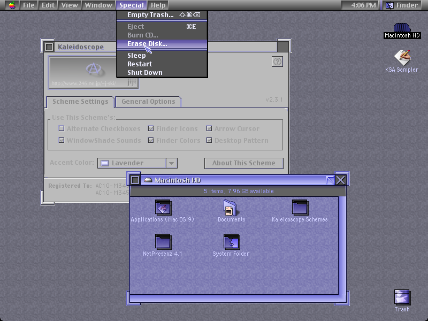The height and width of the screenshot is (321, 428).
Task: Toggle Alternate Checkboxes option
Action: coord(62,128)
